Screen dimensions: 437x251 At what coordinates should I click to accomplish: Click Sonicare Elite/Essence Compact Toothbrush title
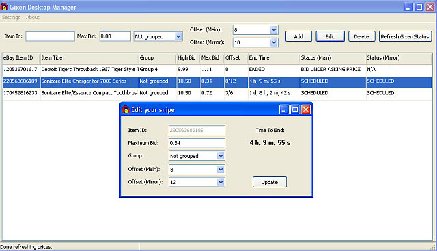[x=89, y=93]
